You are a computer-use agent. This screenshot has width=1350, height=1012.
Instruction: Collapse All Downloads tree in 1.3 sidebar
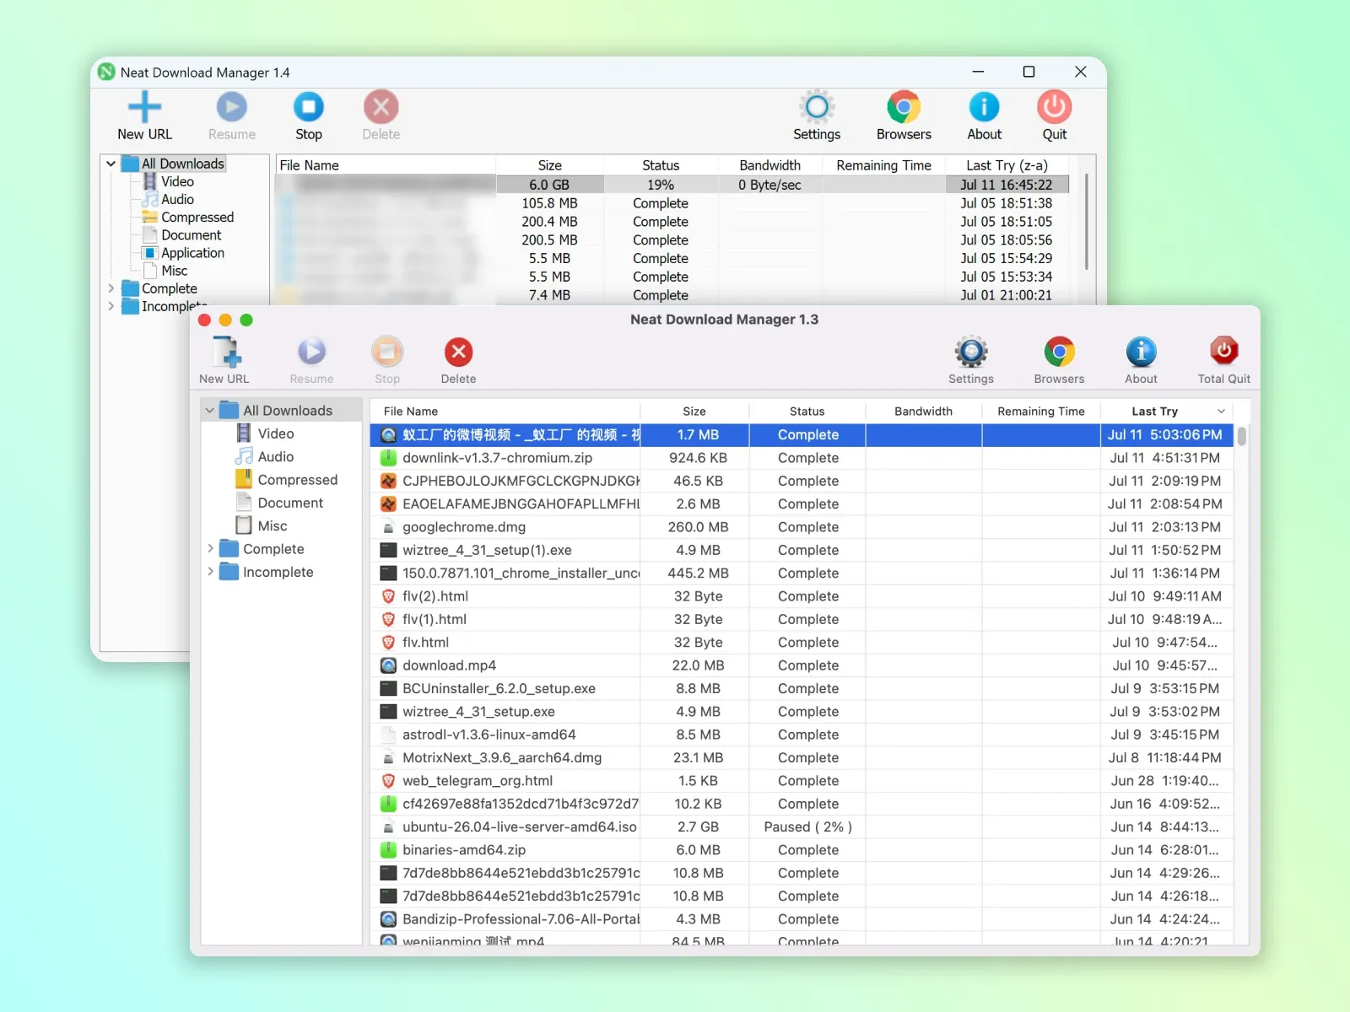click(x=210, y=411)
